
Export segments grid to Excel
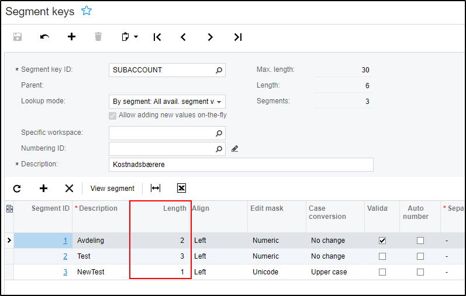pos(181,188)
